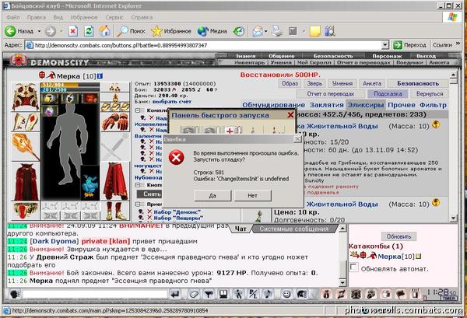This screenshot has width=467, height=318.
Task: Refresh the page with the green arrows icon
Action: (x=89, y=31)
